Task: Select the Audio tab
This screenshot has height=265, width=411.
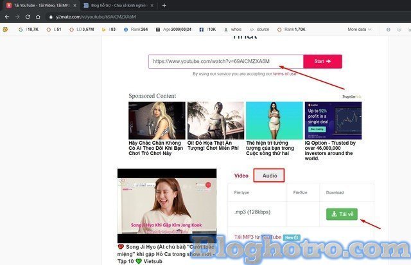Action: (x=270, y=175)
